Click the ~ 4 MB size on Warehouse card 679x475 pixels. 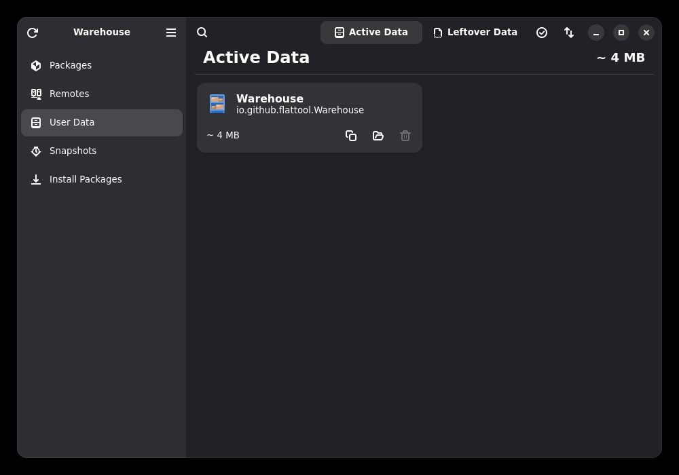(x=223, y=136)
